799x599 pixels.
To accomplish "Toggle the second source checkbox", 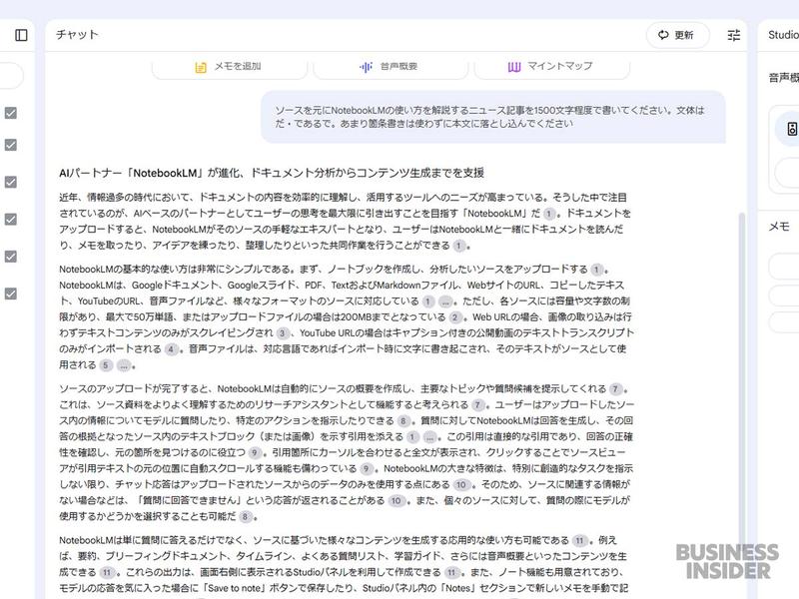I will (x=11, y=145).
